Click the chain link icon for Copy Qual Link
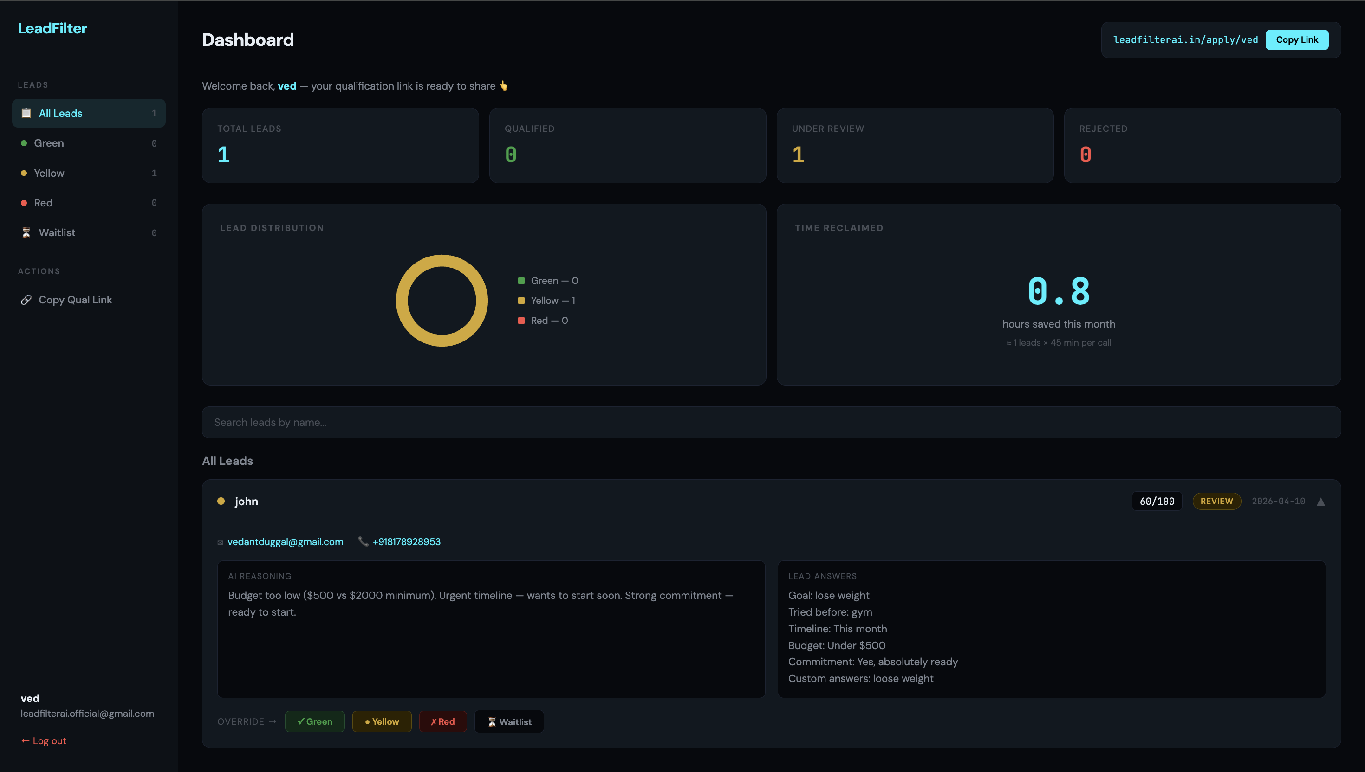1365x772 pixels. [26, 300]
